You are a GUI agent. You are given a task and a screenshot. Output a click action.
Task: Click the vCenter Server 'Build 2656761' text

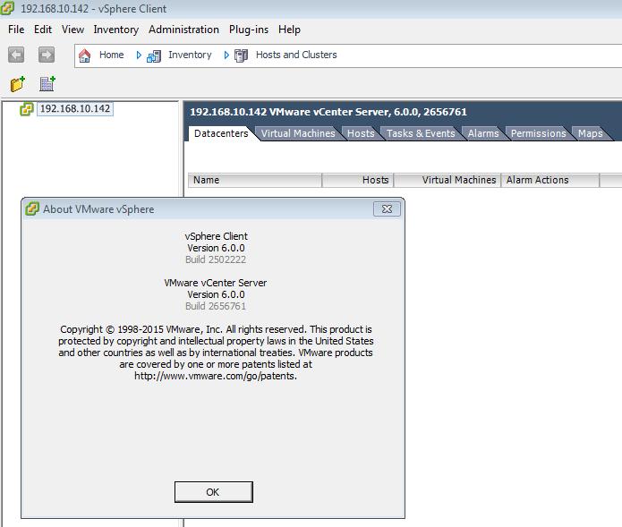(x=216, y=306)
